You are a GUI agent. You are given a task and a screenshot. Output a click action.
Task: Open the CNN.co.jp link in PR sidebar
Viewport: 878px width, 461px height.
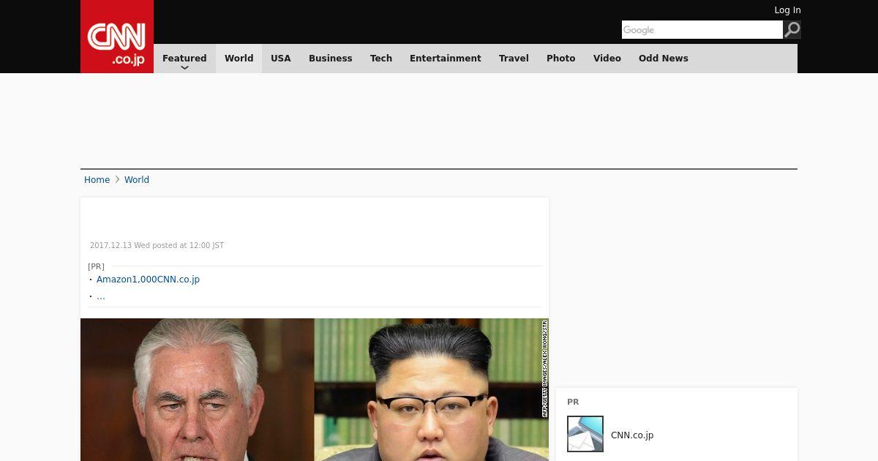(x=632, y=435)
